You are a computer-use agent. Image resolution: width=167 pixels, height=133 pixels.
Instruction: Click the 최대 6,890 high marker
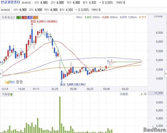[44, 21]
